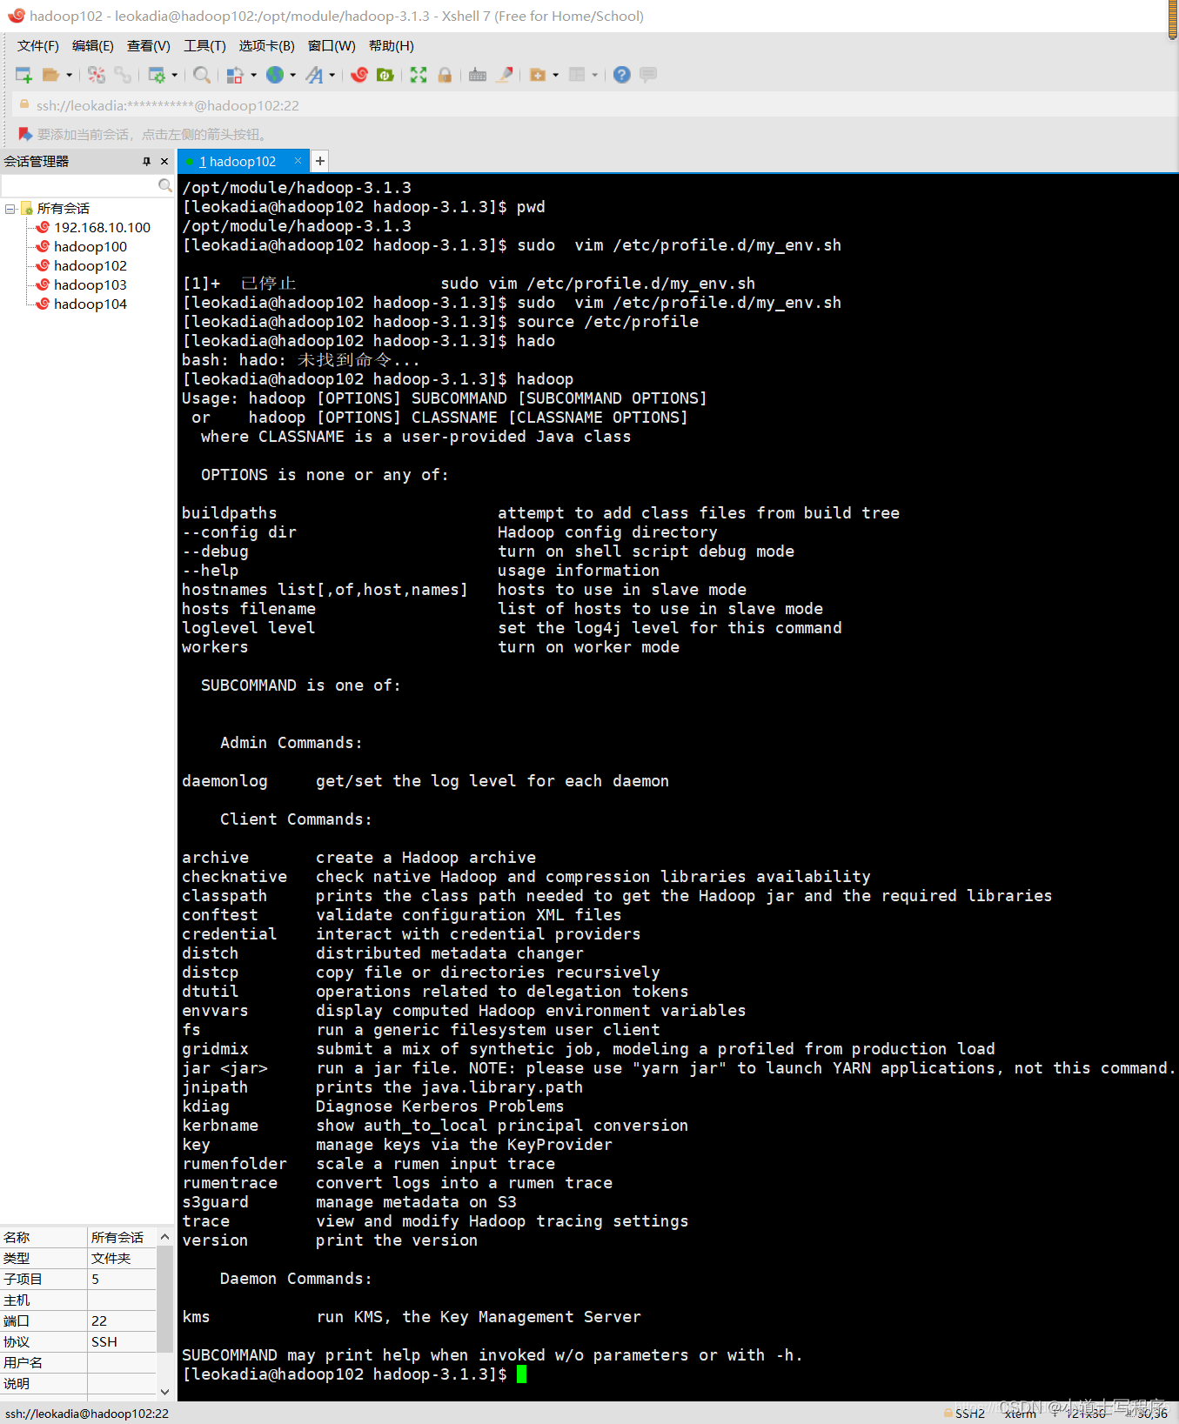Add a new tab with plus button

click(320, 161)
